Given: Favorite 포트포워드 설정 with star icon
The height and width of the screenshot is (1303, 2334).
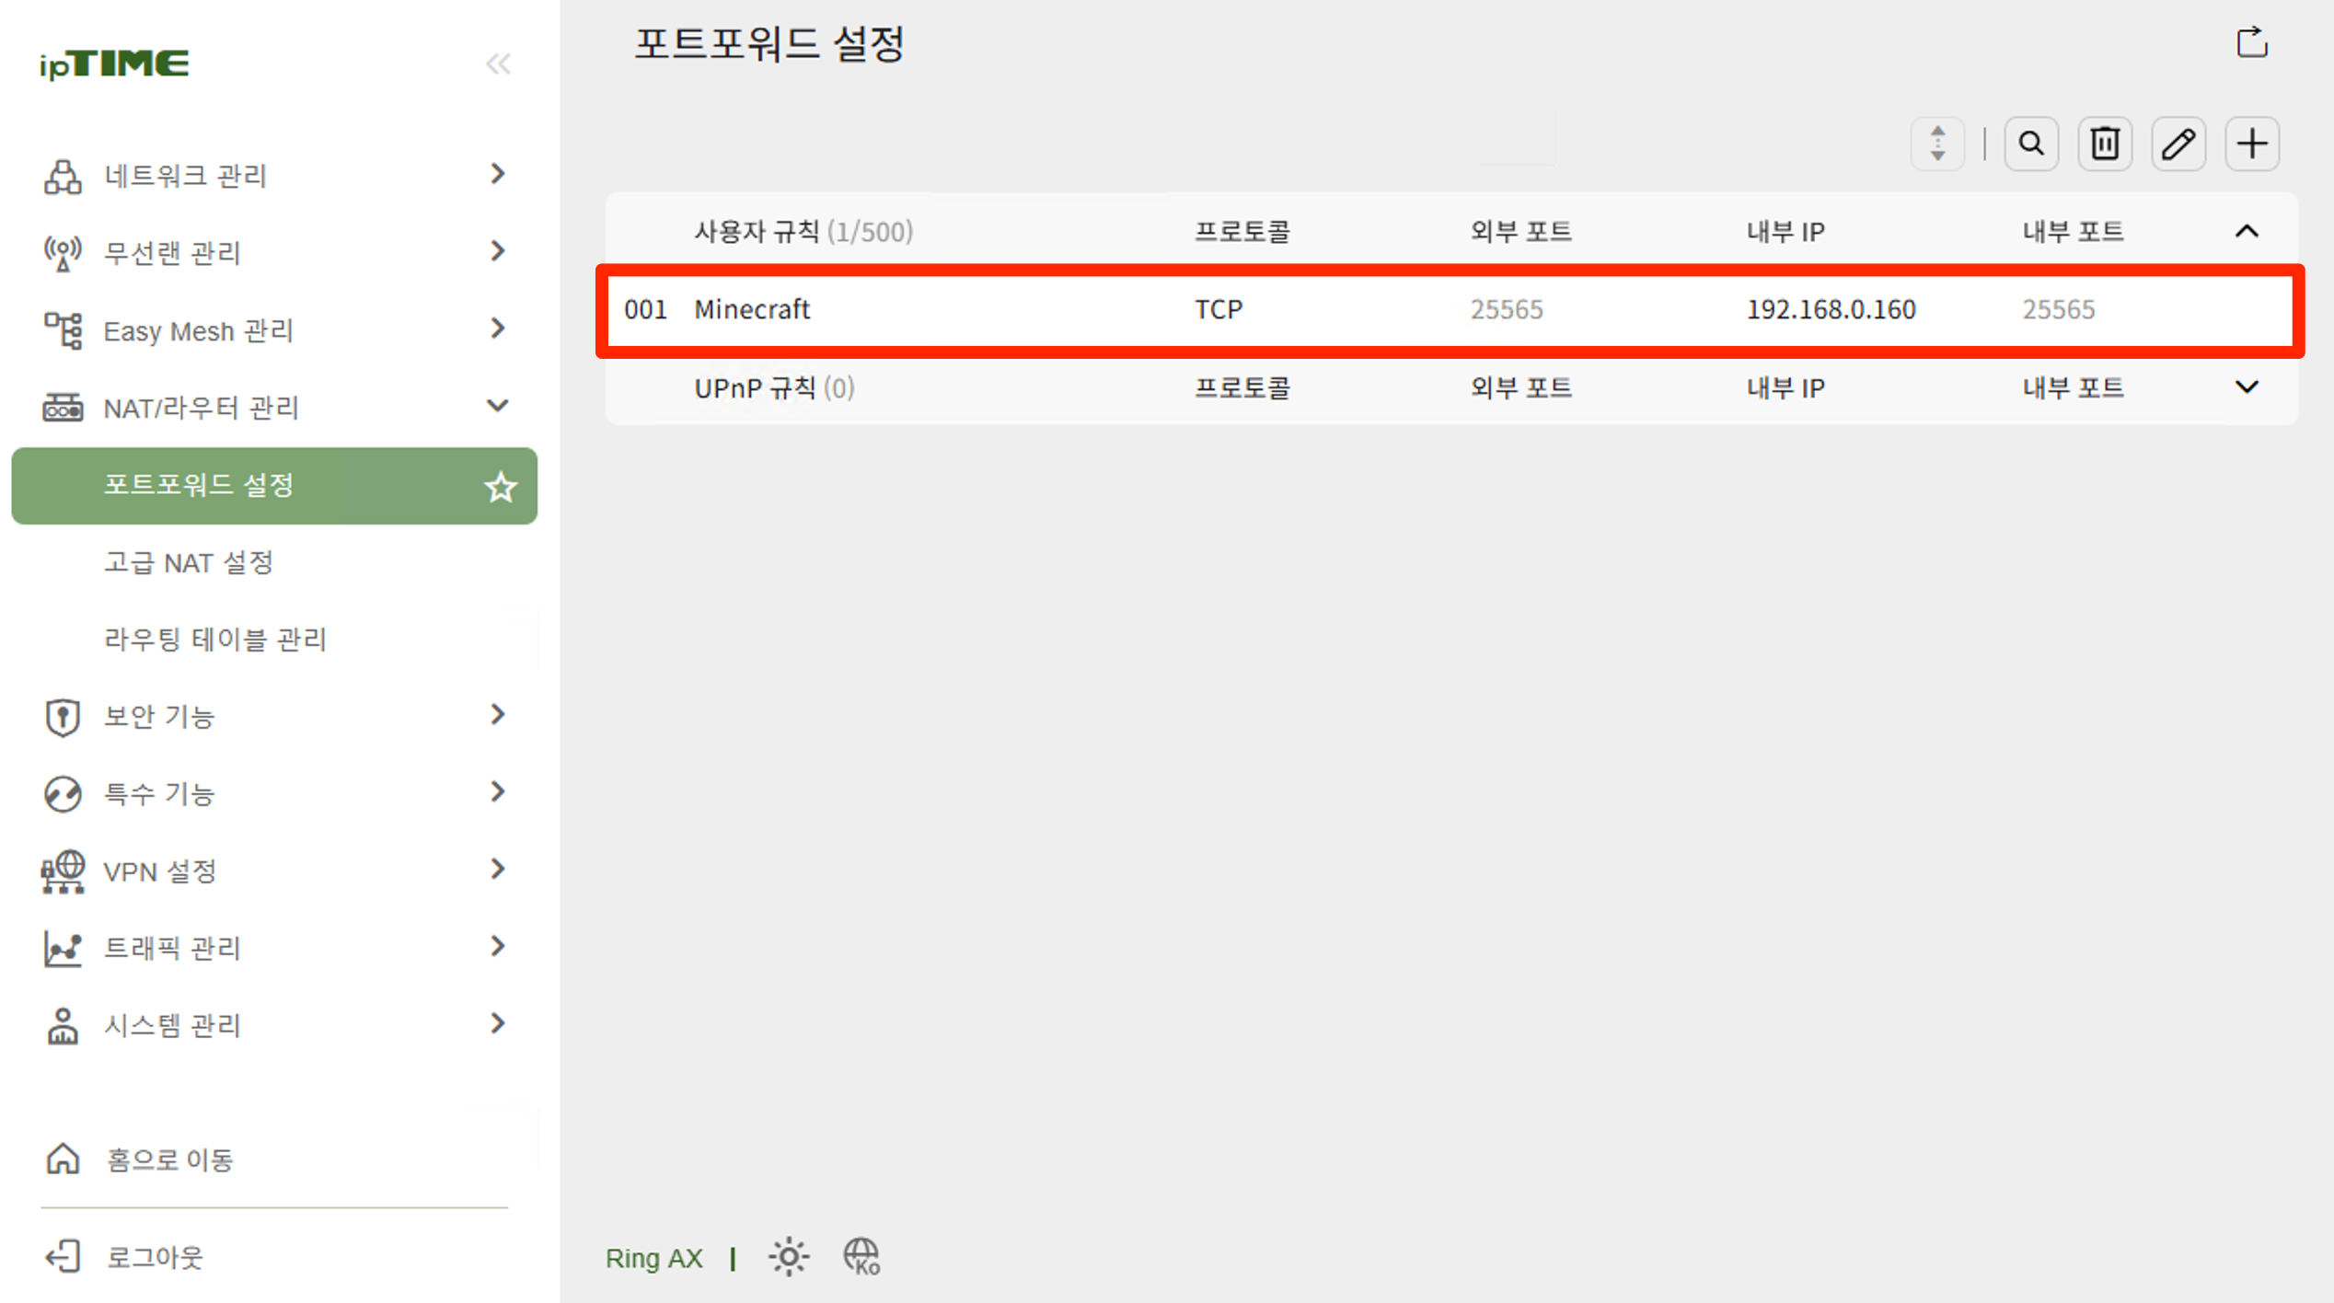Looking at the screenshot, I should 501,487.
